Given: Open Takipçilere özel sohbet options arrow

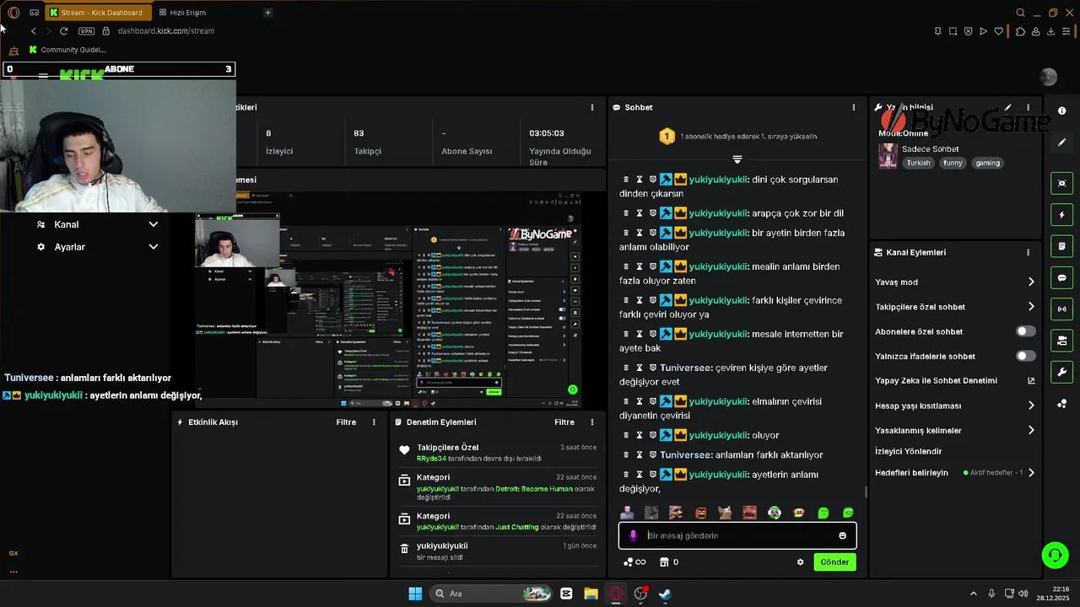Looking at the screenshot, I should [x=1031, y=307].
